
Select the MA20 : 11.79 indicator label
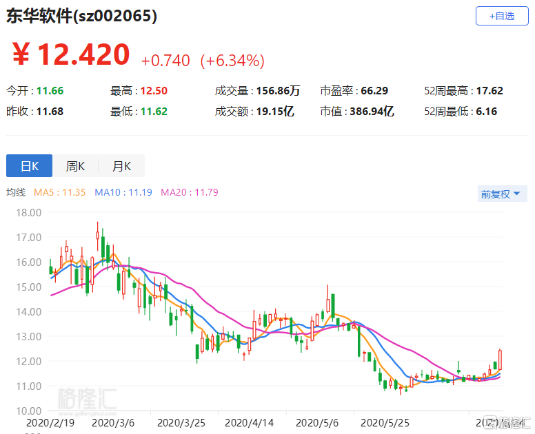[x=190, y=192]
